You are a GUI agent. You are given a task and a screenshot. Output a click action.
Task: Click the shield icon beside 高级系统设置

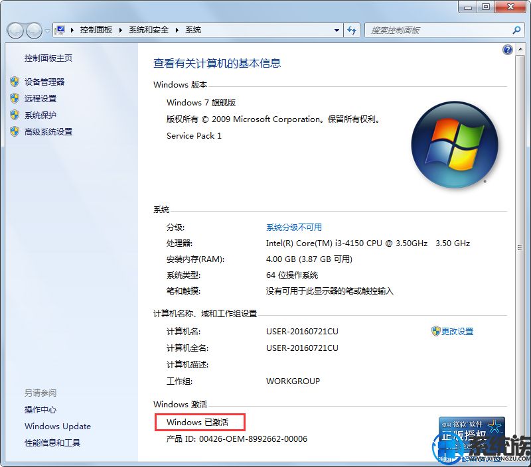(x=15, y=131)
